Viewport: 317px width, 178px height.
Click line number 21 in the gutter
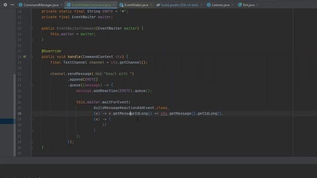19,74
